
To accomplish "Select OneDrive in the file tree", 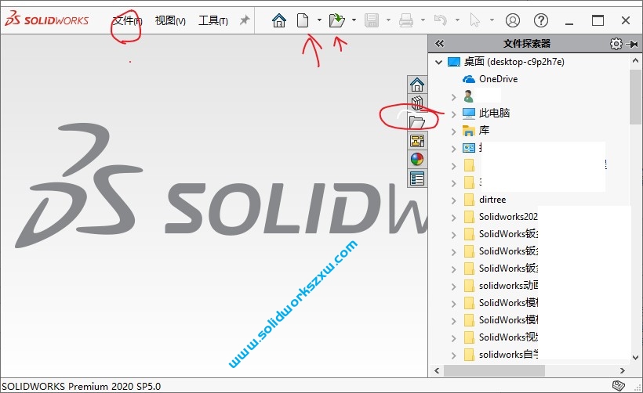I will click(497, 79).
